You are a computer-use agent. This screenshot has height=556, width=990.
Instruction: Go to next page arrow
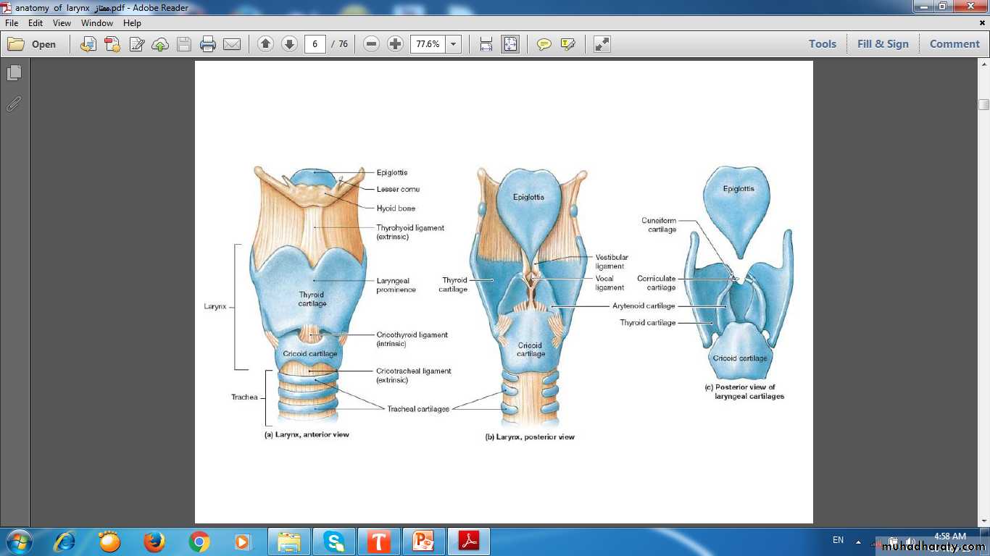[289, 44]
